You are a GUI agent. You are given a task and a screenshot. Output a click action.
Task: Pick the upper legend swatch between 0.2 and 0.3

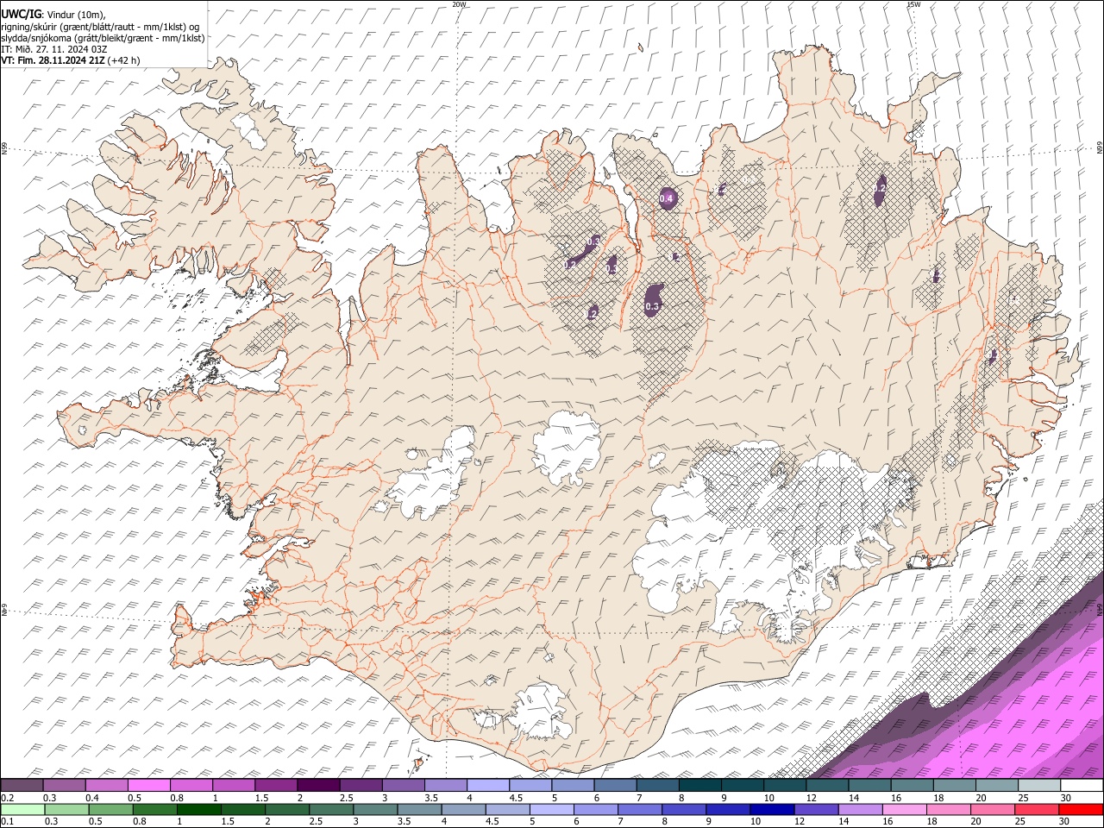(x=22, y=786)
